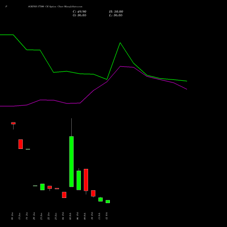Image resolution: width=227 pixels, height=227 pixels.
Task: Click the green 11 Feb candle body
Action: (100, 199)
